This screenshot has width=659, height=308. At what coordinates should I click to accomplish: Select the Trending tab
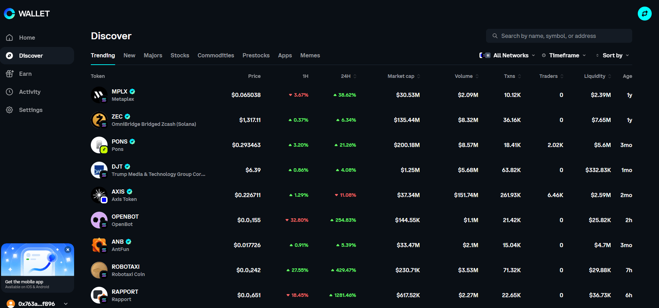coord(103,55)
